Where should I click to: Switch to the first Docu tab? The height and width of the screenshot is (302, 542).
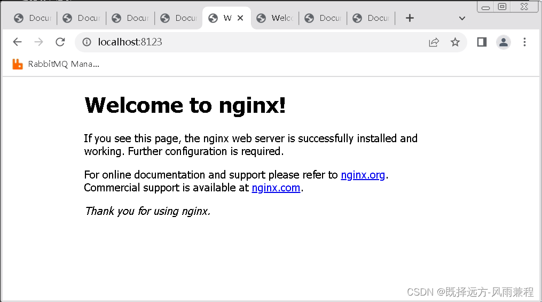point(33,18)
